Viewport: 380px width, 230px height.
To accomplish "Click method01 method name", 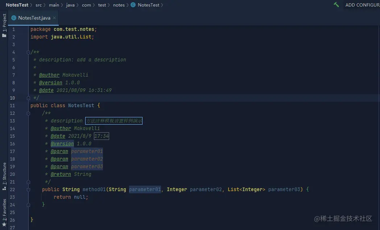I will click(94, 189).
